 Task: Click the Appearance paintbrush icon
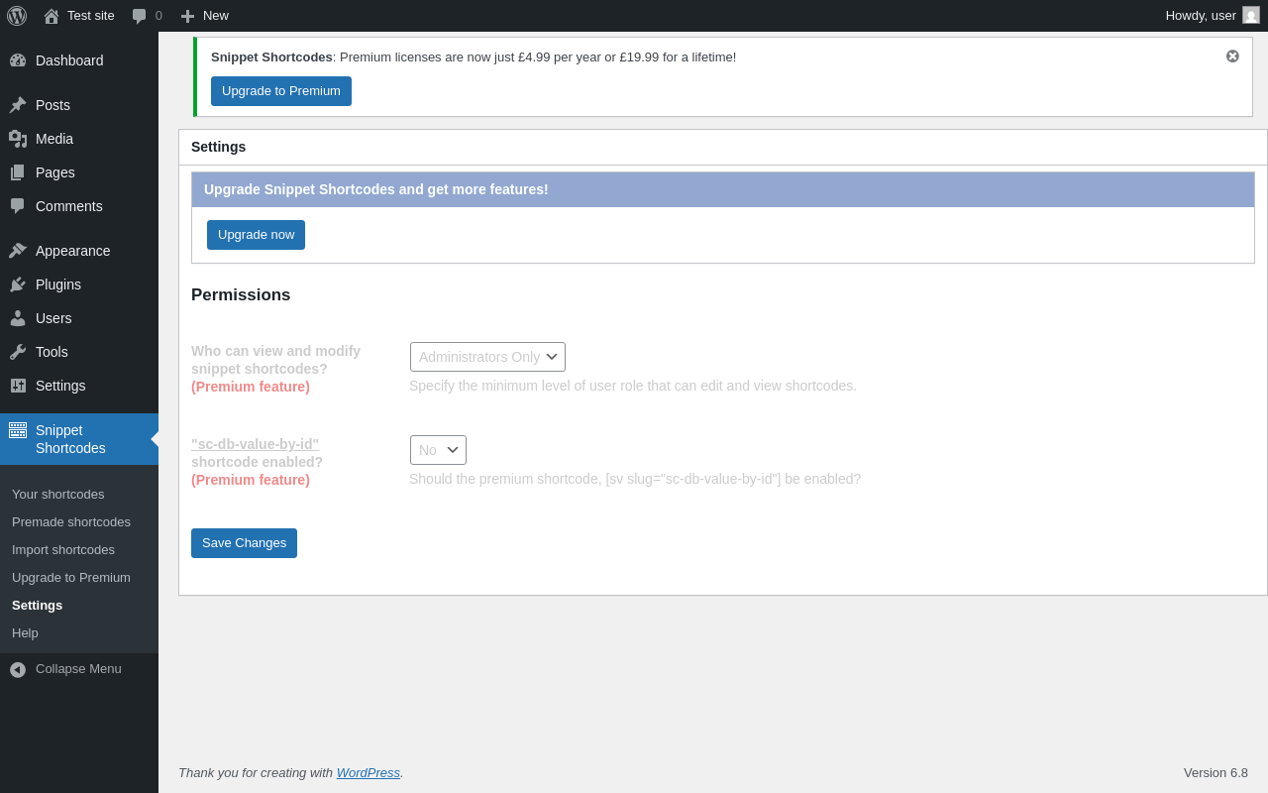18,251
